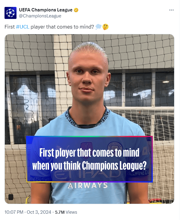Click the tweet text "player that comes to mind?"
The width and height of the screenshot is (181, 220).
[x=62, y=27]
